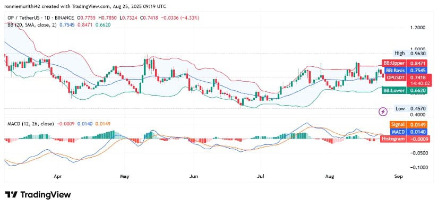Click the purple lightning bolt icon
This screenshot has width=438, height=207.
click(383, 112)
